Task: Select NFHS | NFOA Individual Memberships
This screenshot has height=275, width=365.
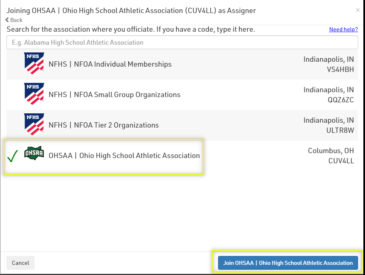Action: click(110, 64)
